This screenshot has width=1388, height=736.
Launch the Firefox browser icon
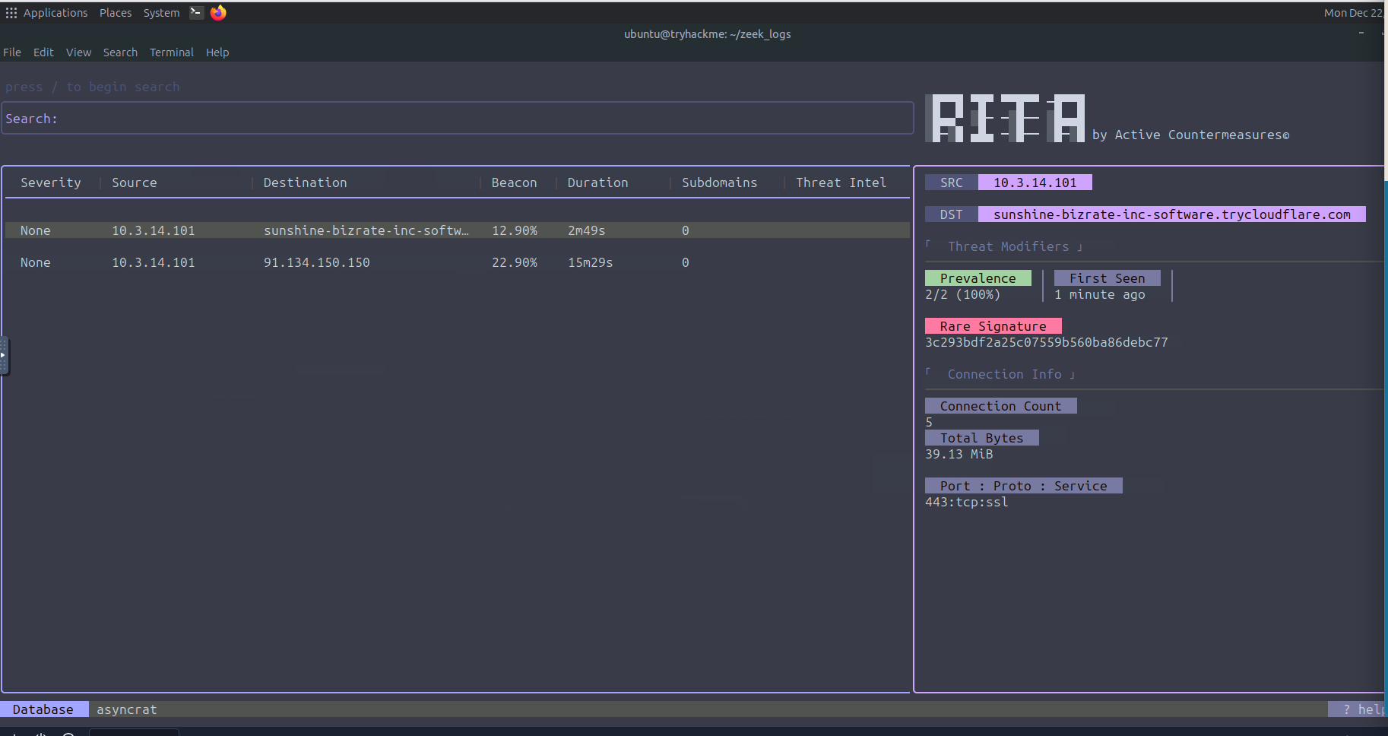pyautogui.click(x=218, y=13)
